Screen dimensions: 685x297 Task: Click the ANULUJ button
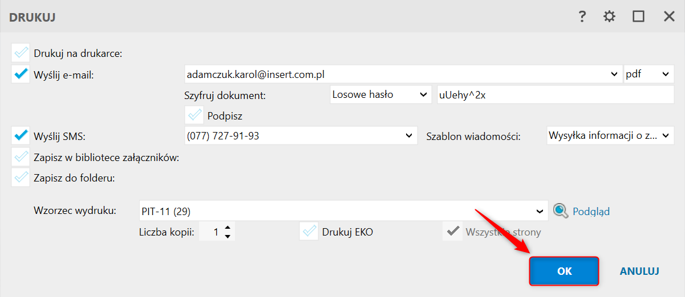coord(639,271)
